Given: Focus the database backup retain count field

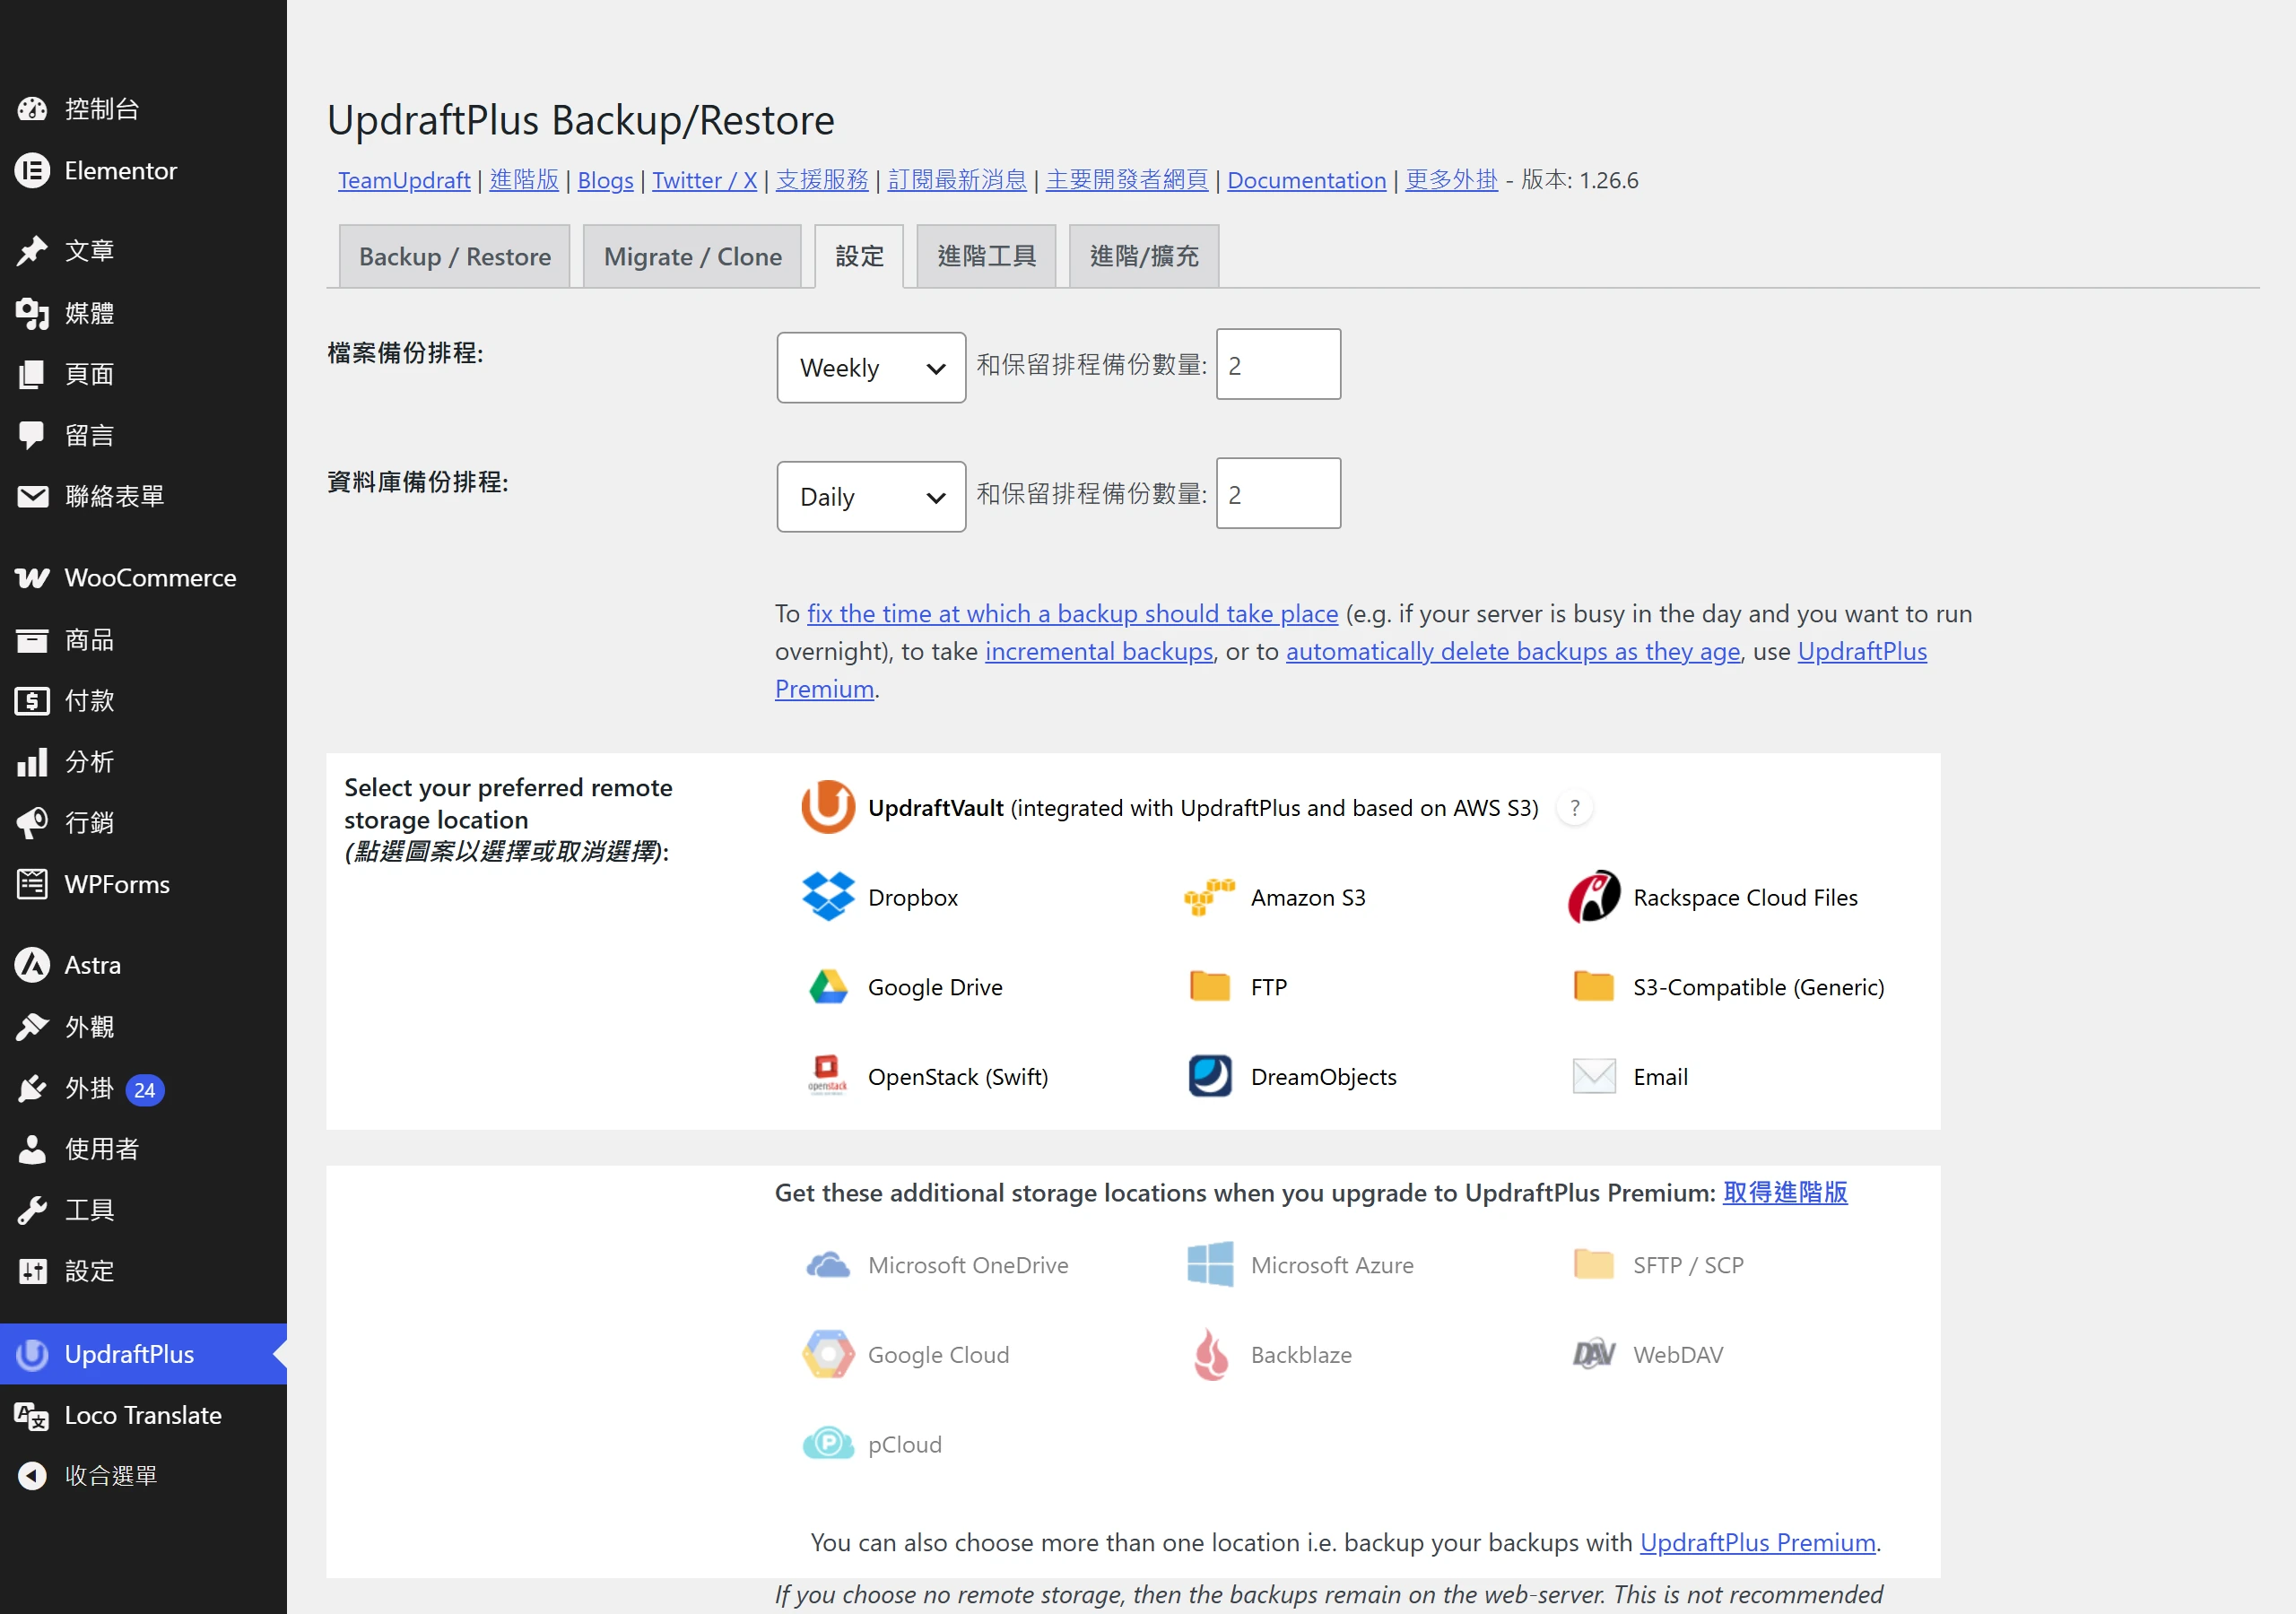Looking at the screenshot, I should coord(1278,493).
